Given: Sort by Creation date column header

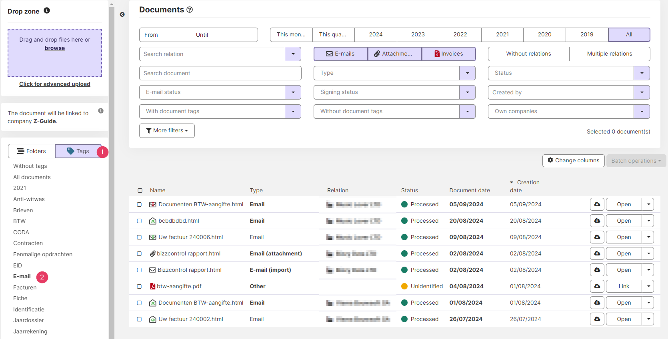Looking at the screenshot, I should [525, 186].
